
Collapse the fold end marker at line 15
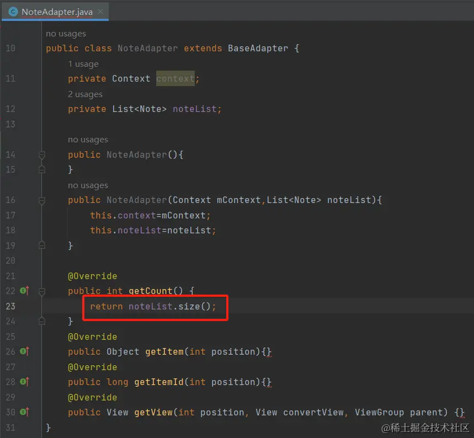(x=42, y=169)
